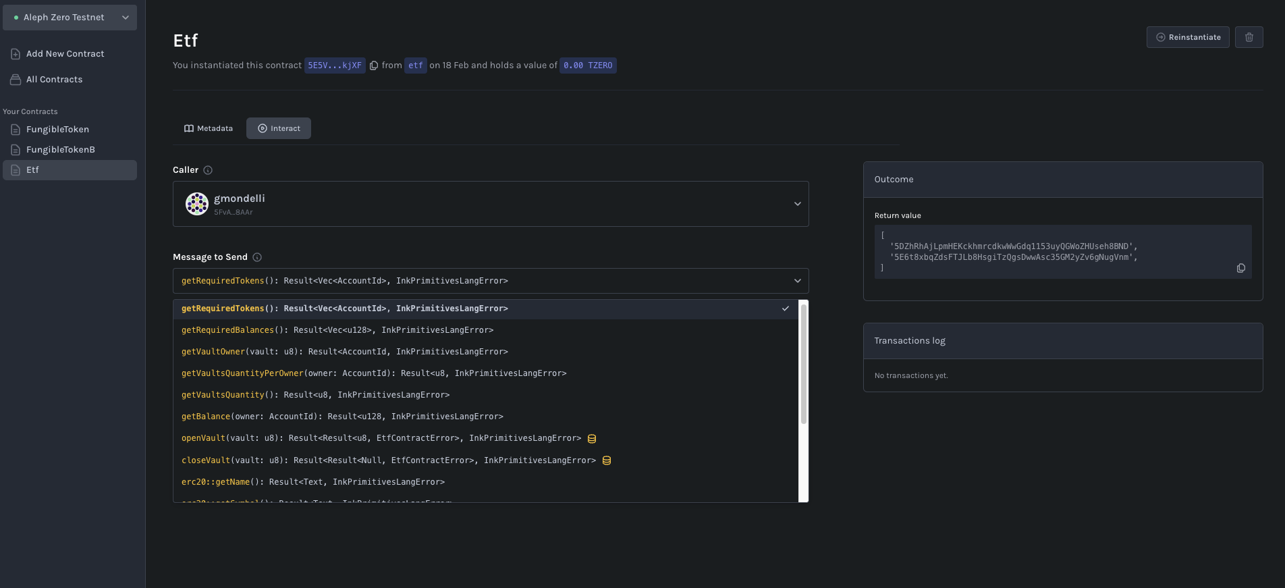The image size is (1285, 588).
Task: Open the Message to Send selector
Action: [491, 281]
